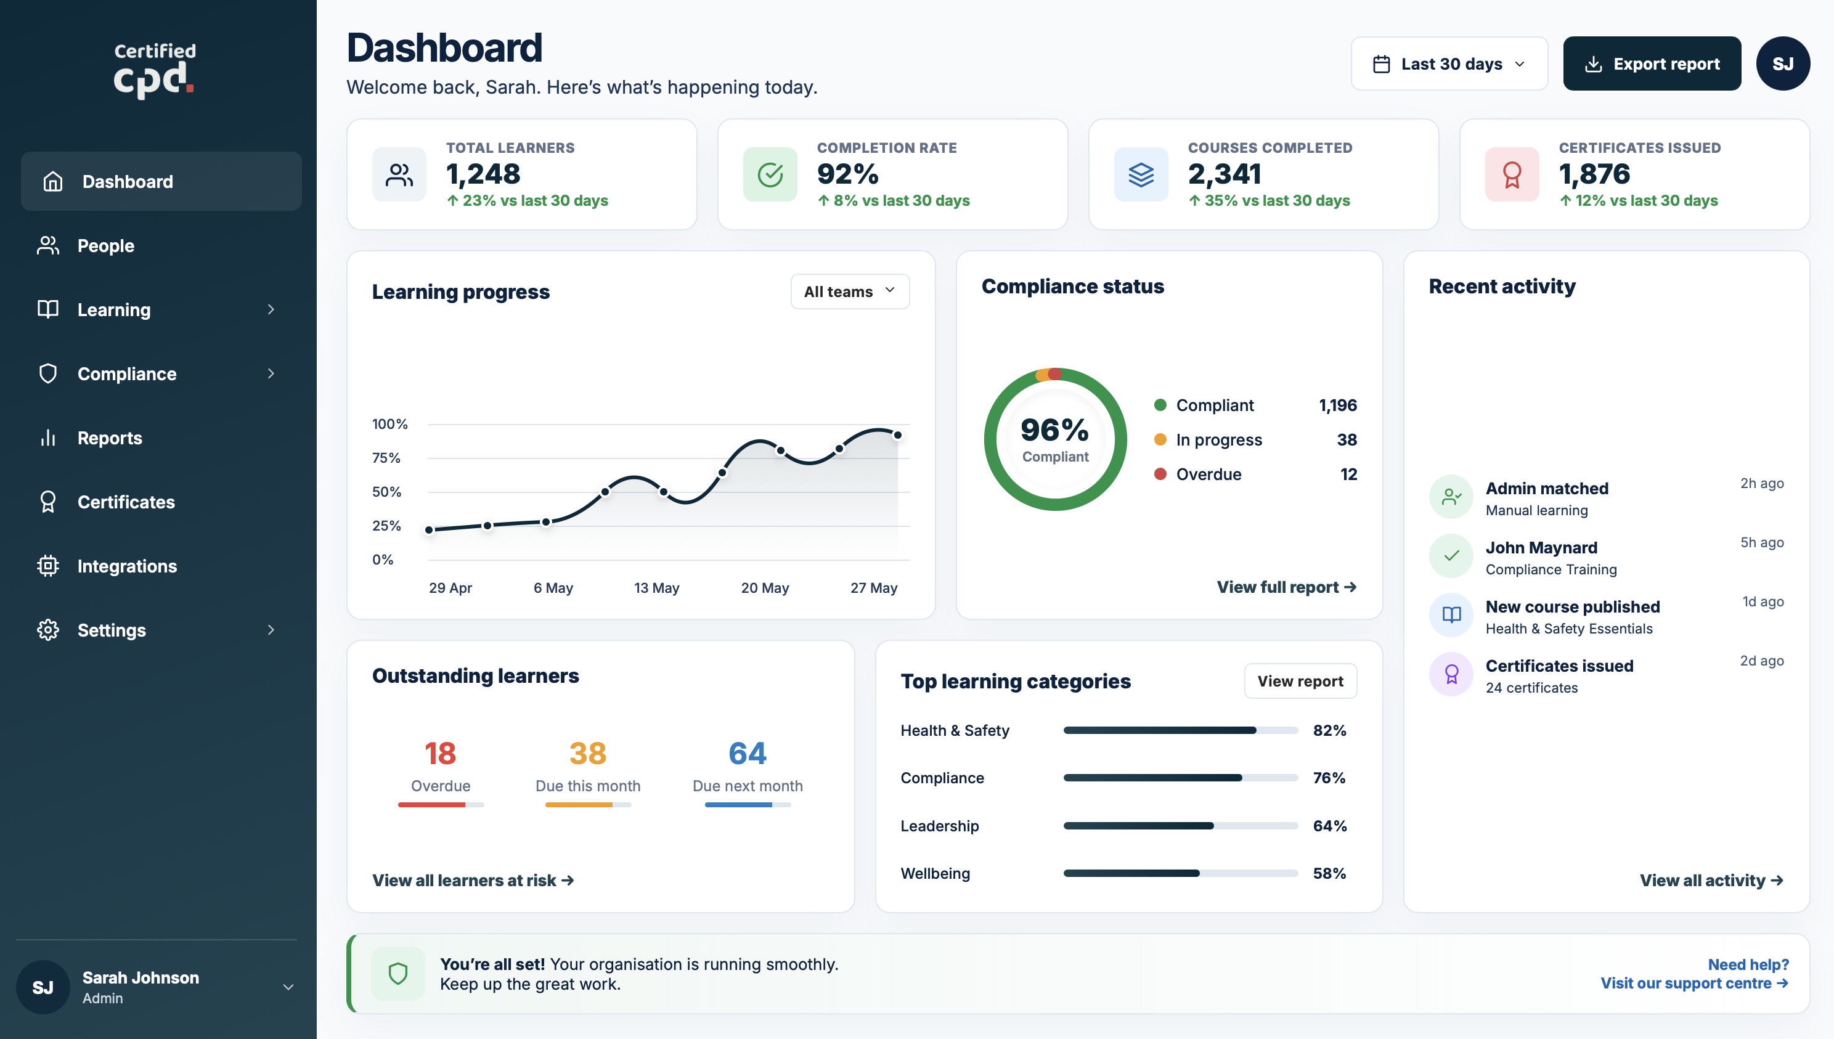Click the Dashboard home icon in sidebar
Image resolution: width=1834 pixels, height=1039 pixels.
coord(53,181)
